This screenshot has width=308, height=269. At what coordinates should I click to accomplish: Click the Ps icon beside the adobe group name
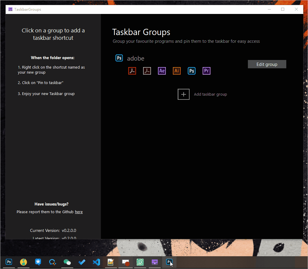pos(119,58)
